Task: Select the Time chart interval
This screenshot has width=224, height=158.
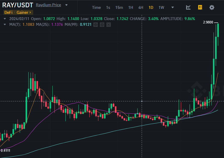Action: pos(96,7)
